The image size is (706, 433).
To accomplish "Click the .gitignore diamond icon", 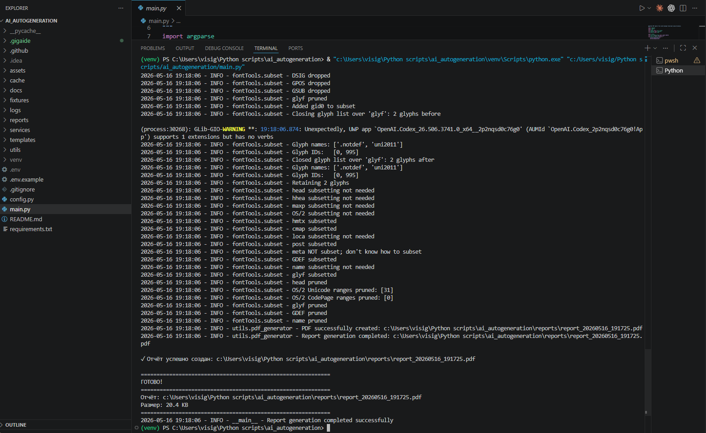I will 5,189.
